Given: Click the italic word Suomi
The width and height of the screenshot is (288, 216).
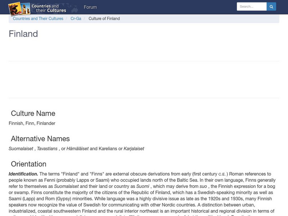Looking at the screenshot, I should pos(143,186).
